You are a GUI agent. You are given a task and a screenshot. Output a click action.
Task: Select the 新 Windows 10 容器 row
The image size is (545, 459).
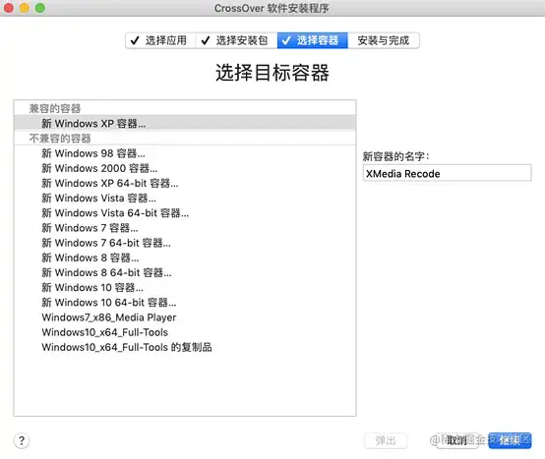[185, 287]
